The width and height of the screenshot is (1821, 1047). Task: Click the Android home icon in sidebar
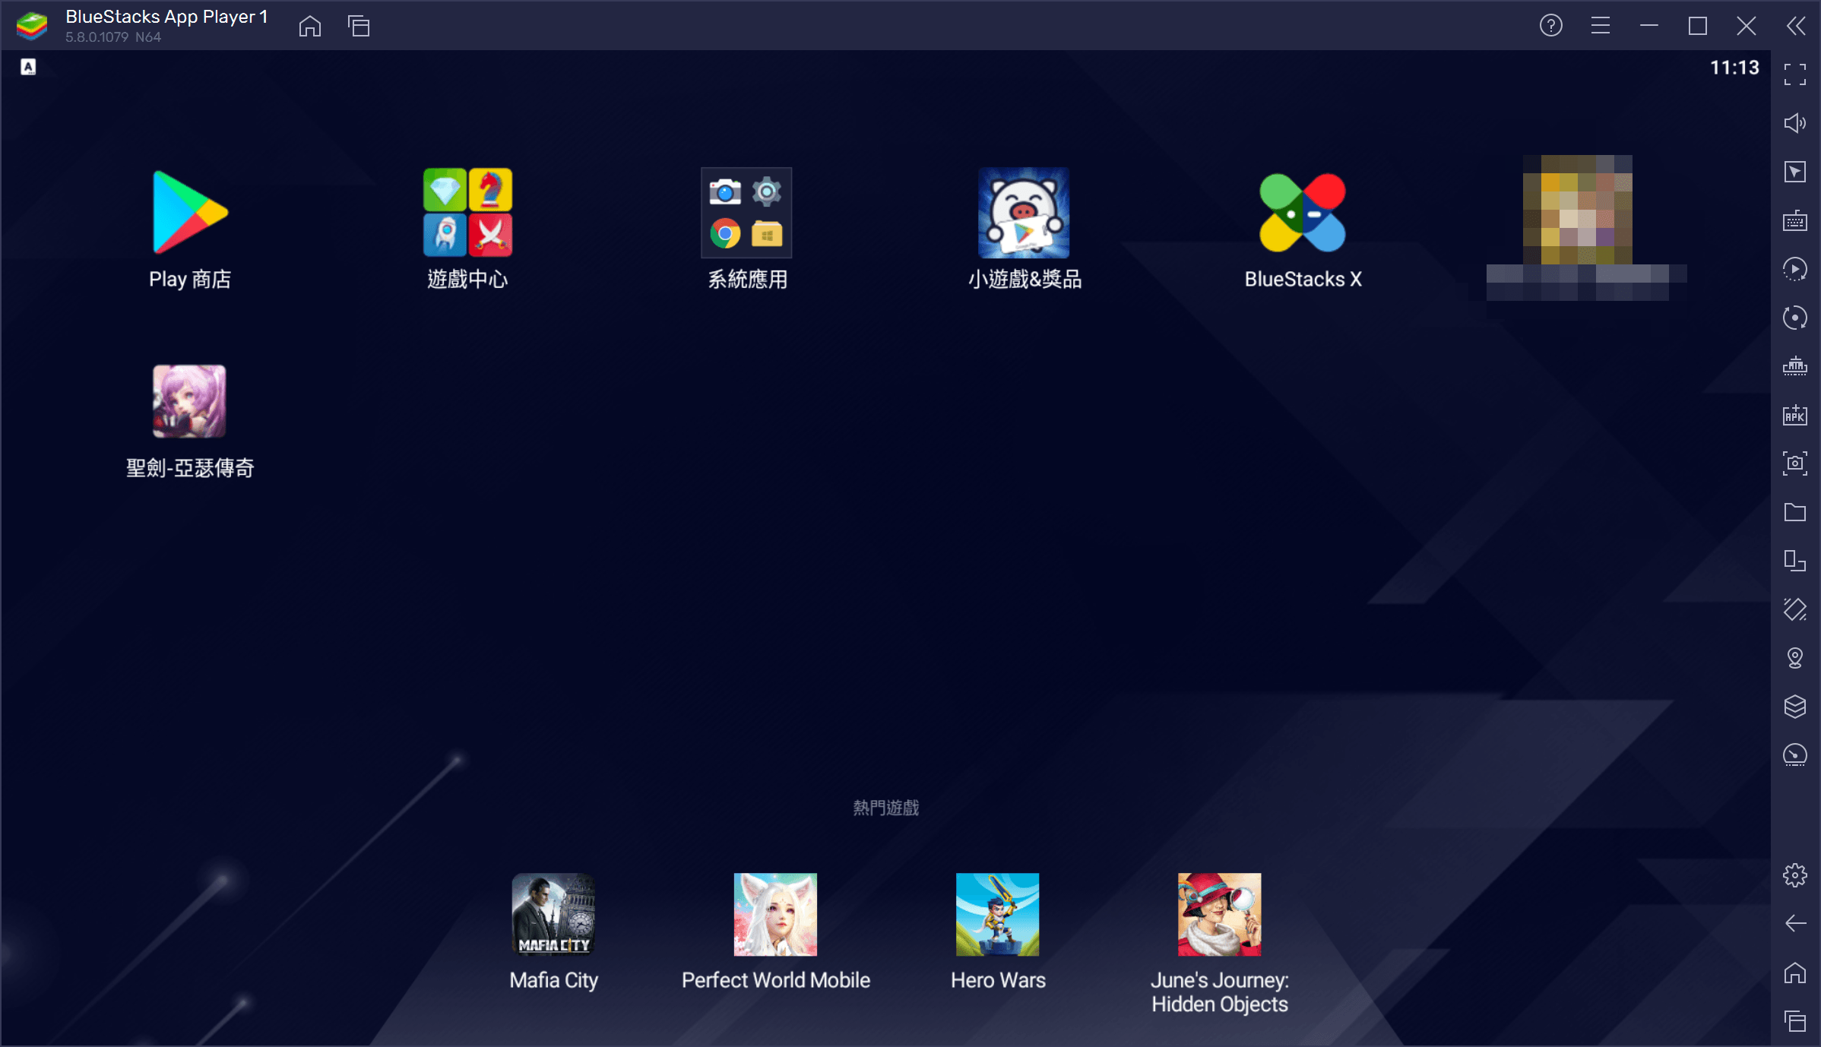pyautogui.click(x=1795, y=973)
